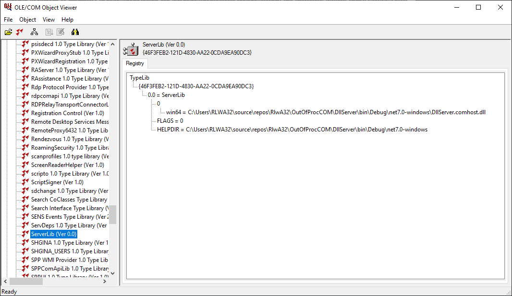Select RemoteProxy6432 1.0 Type Lib item
512x296 pixels.
point(70,130)
